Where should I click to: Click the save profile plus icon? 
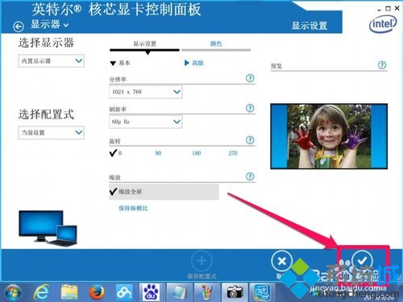(201, 261)
